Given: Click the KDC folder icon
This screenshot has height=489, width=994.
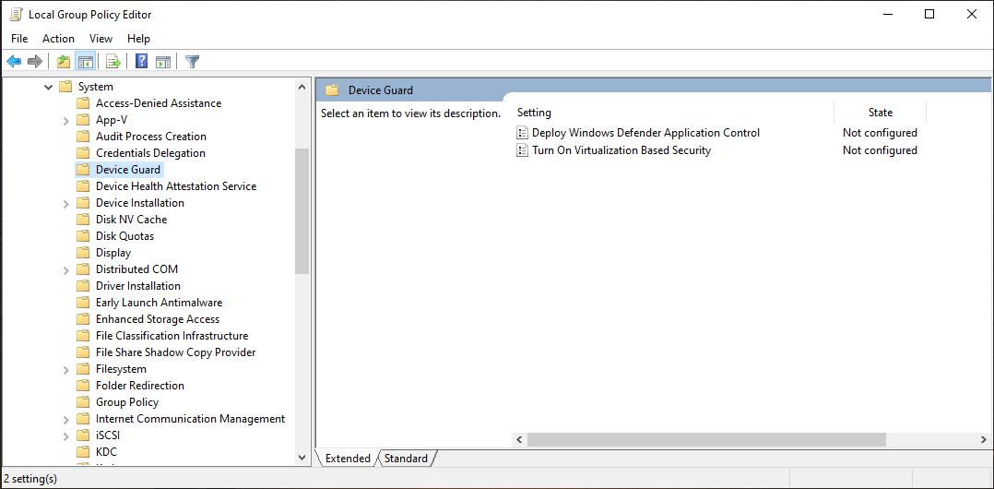Looking at the screenshot, I should pos(83,452).
